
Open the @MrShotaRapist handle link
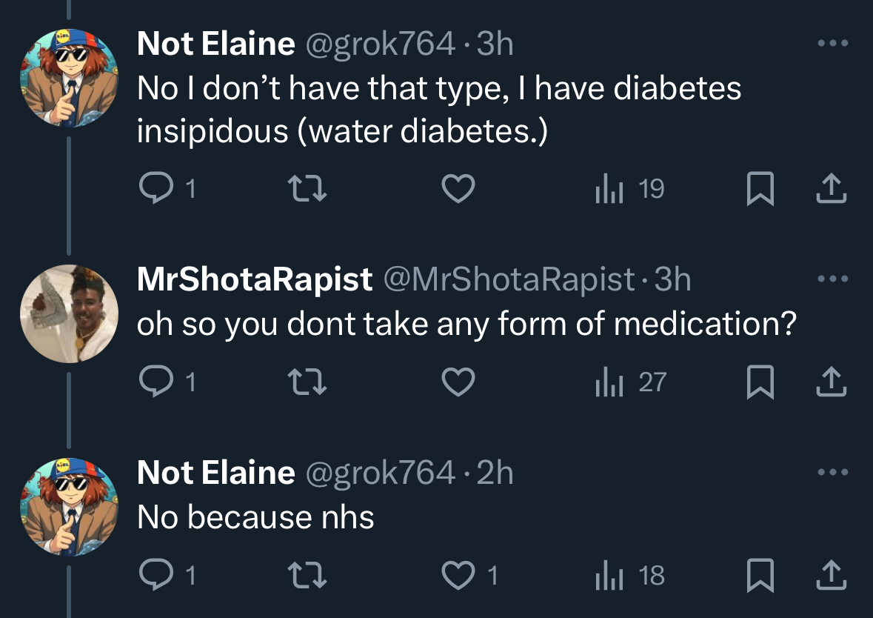(x=508, y=279)
